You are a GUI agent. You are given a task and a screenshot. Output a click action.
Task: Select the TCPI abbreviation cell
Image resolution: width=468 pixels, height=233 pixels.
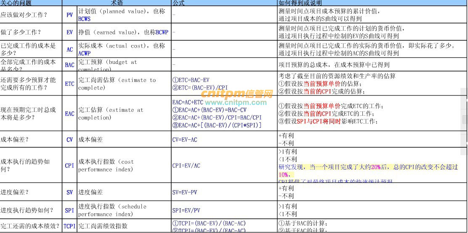click(69, 226)
